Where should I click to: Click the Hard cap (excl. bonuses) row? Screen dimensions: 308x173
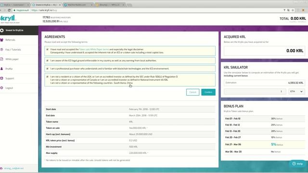coord(130,135)
